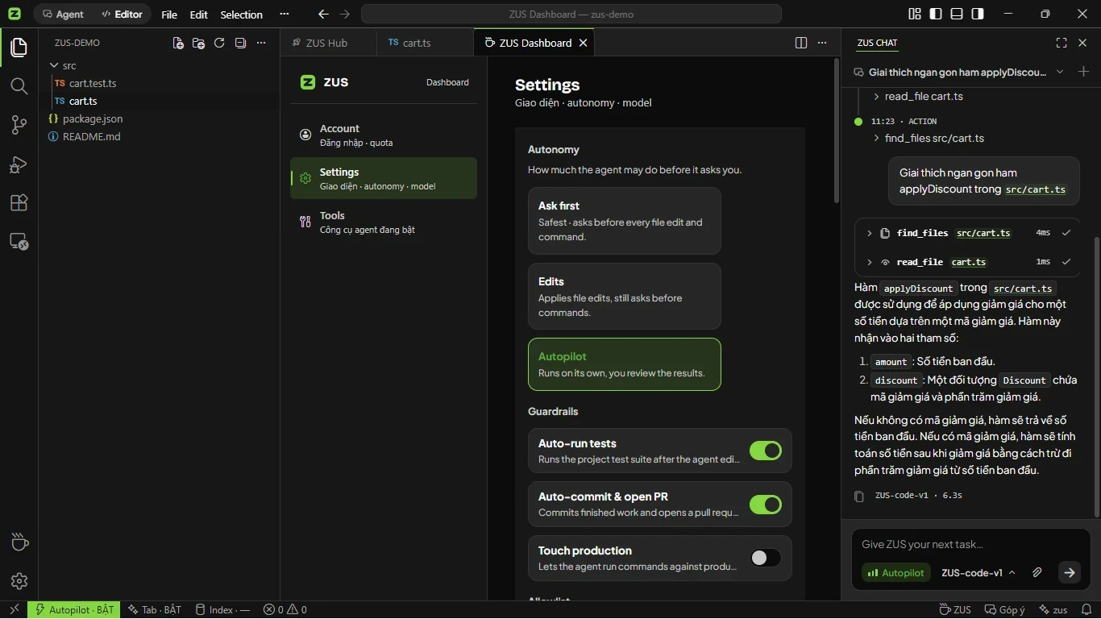The width and height of the screenshot is (1101, 619).
Task: Open the Selection menu
Action: point(241,15)
